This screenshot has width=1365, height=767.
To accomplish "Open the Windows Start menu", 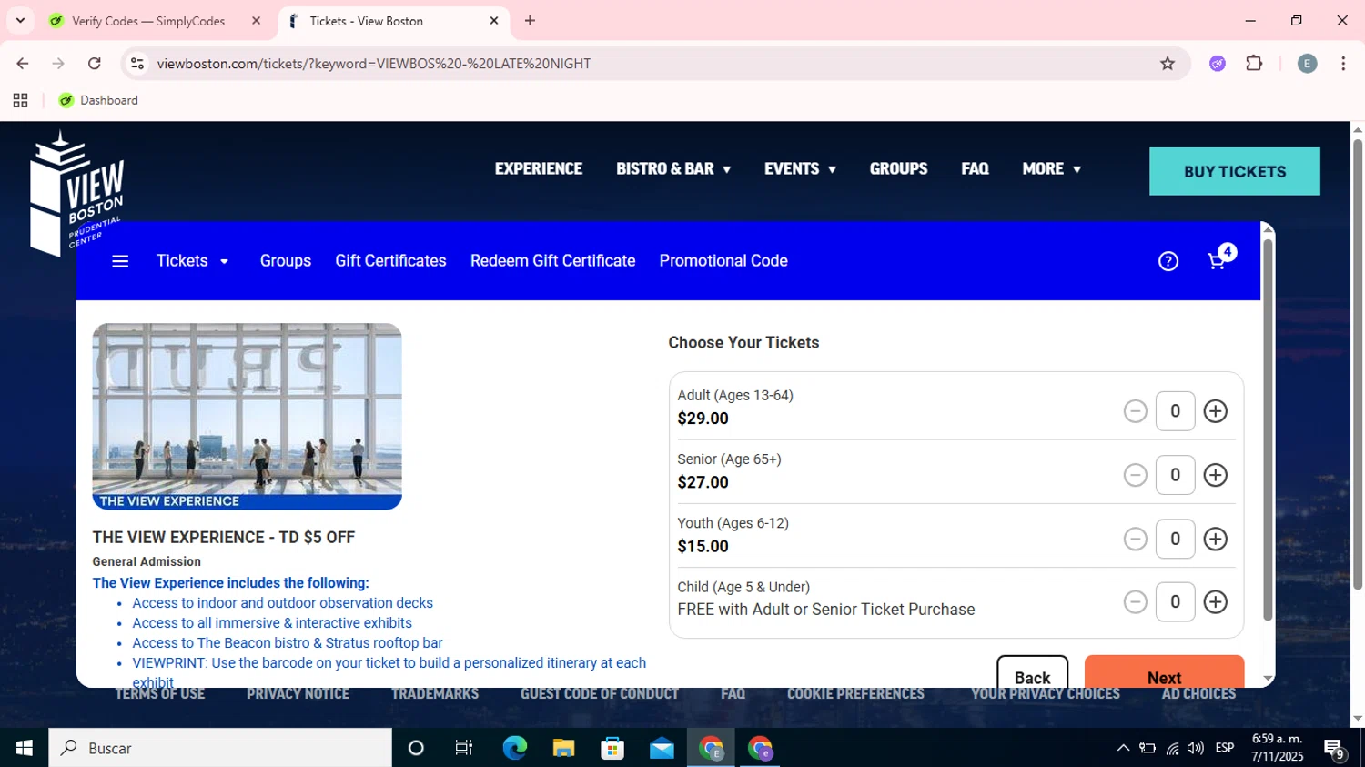I will click(25, 748).
